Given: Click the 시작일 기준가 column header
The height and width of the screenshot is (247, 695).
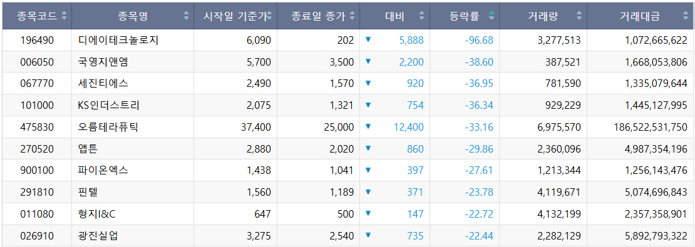Looking at the screenshot, I should [x=235, y=16].
